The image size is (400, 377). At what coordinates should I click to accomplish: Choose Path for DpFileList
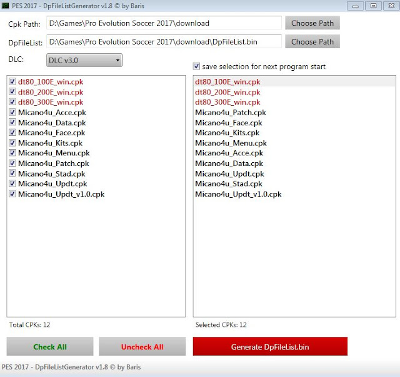[x=312, y=42]
